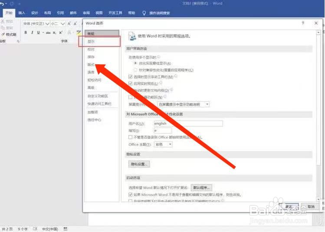Click the shrink font size icon
Image resolution: width=325 pixels, height=232 pixels.
coord(76,24)
